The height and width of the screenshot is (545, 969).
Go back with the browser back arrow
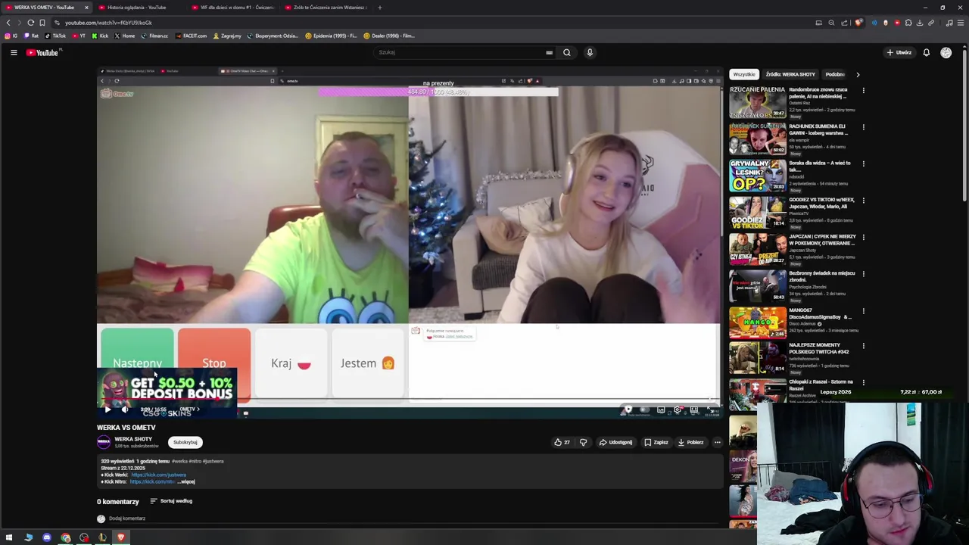[8, 23]
